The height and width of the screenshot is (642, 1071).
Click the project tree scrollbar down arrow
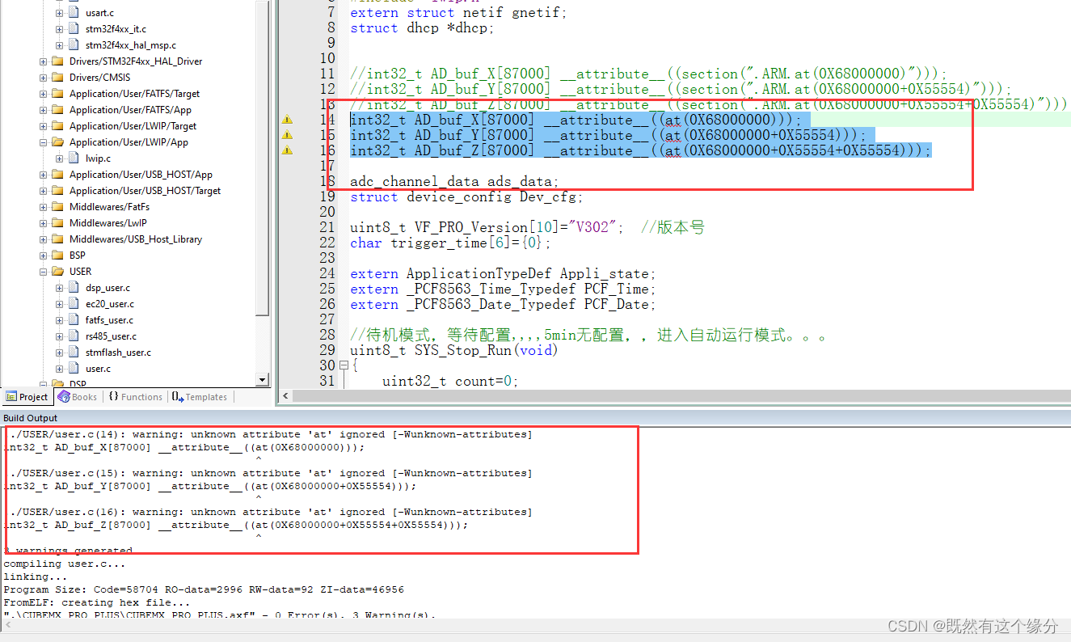261,378
